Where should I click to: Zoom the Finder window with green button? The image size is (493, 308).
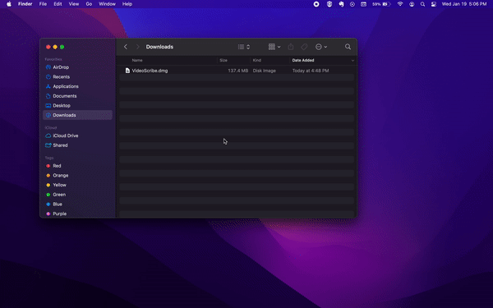coord(62,47)
